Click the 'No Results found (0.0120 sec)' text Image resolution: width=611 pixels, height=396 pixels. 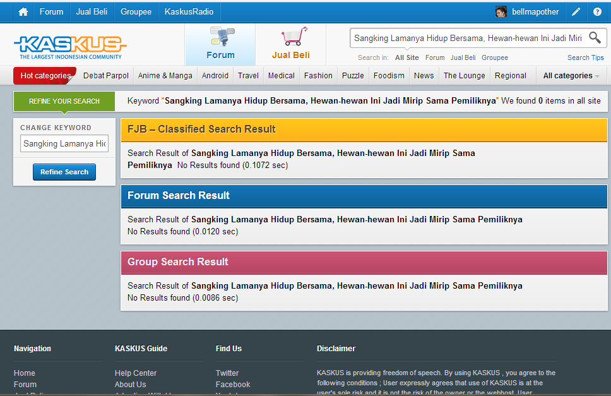[x=183, y=232]
